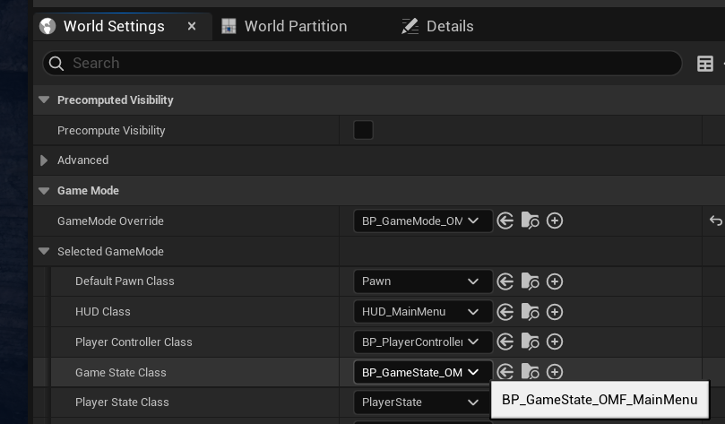
Task: Open the GameMode Override dropdown
Action: coord(423,221)
